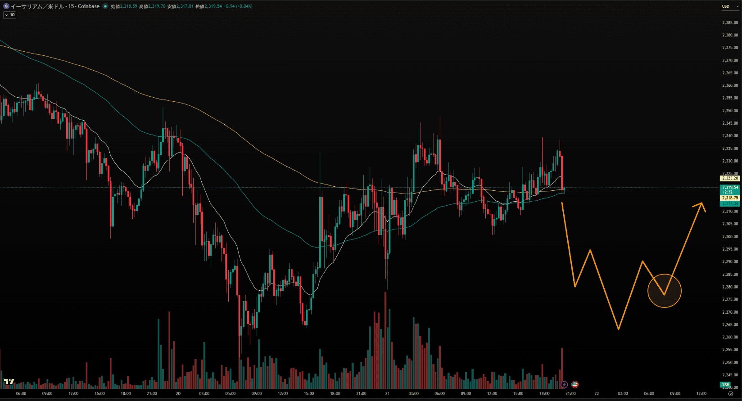
Task: Open chart settings hexagon gear icon
Action: click(x=730, y=394)
